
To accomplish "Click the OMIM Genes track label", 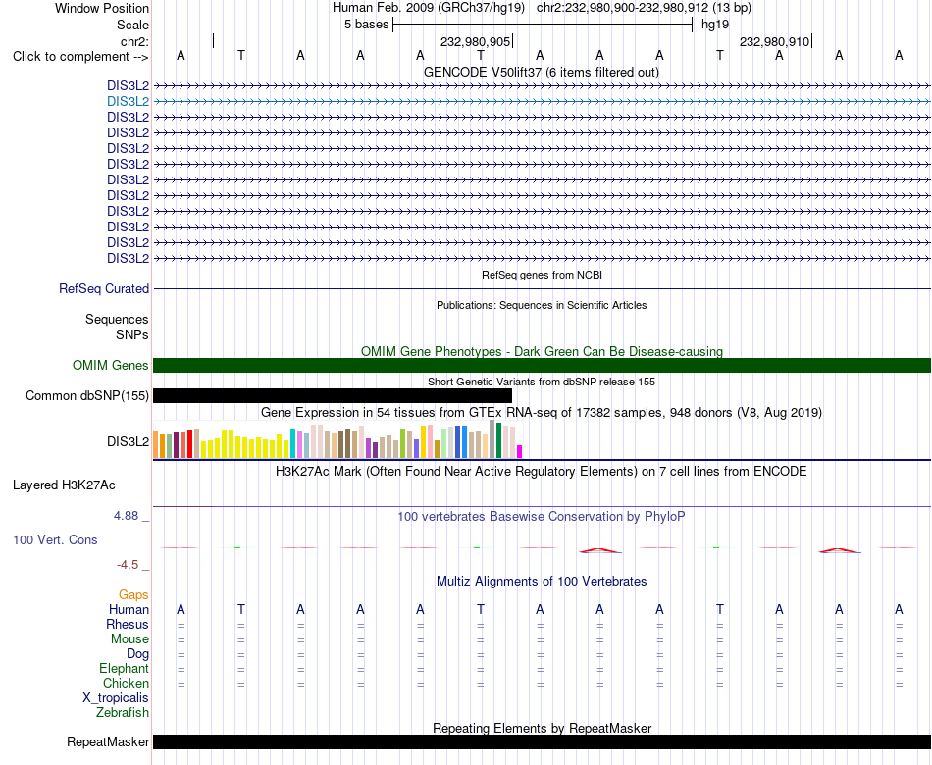I will pyautogui.click(x=110, y=366).
